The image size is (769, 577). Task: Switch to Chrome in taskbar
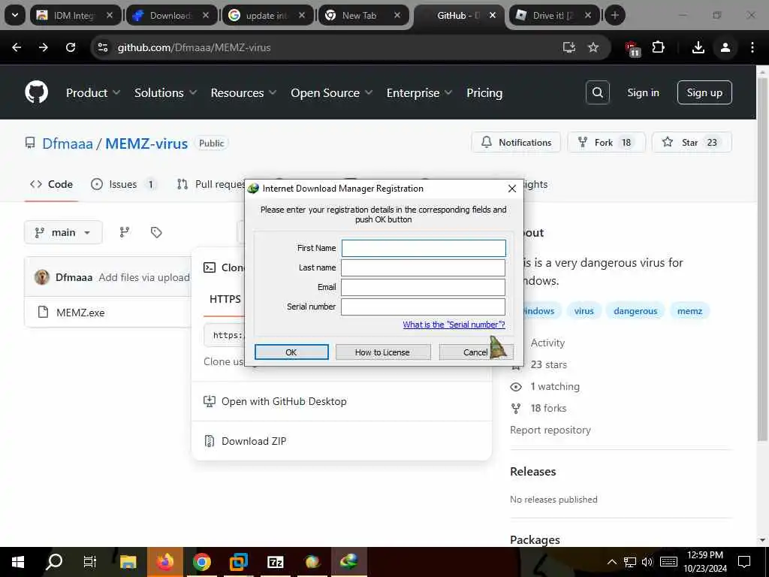[x=201, y=562]
